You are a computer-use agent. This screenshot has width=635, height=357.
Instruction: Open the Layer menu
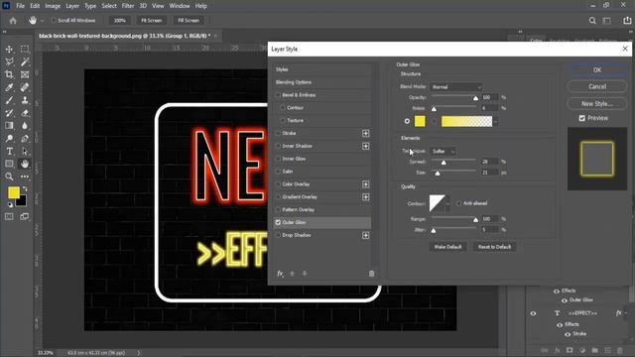coord(72,6)
